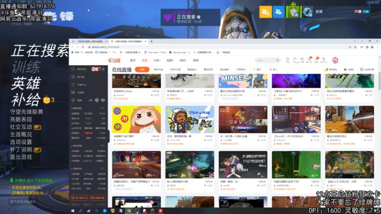Open the watch history clock icon
The image size is (381, 214).
click(x=288, y=59)
